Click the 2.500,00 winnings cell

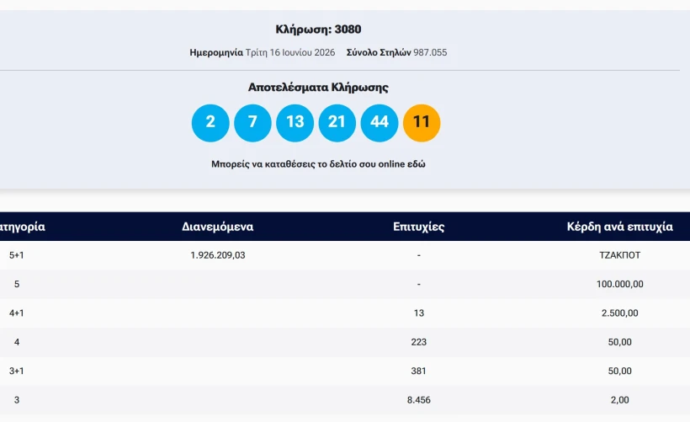[x=619, y=313]
